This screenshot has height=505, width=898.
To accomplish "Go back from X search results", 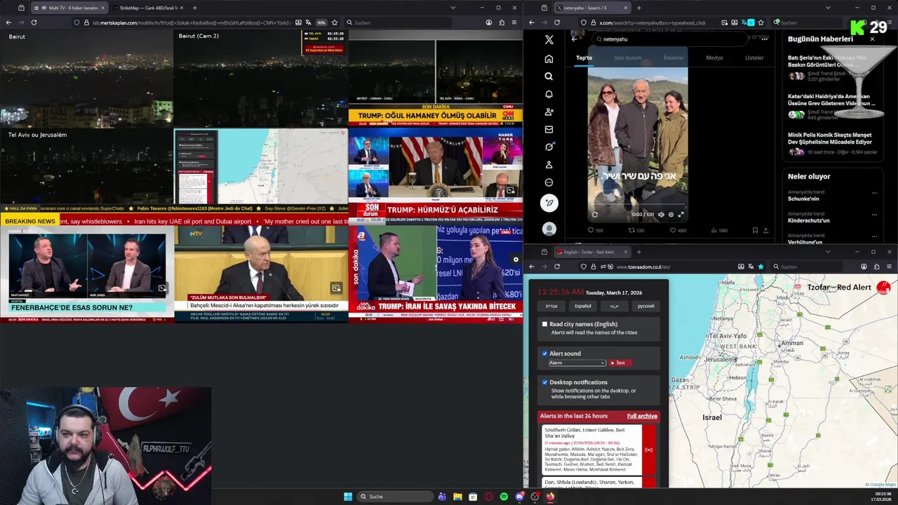I will coord(574,39).
